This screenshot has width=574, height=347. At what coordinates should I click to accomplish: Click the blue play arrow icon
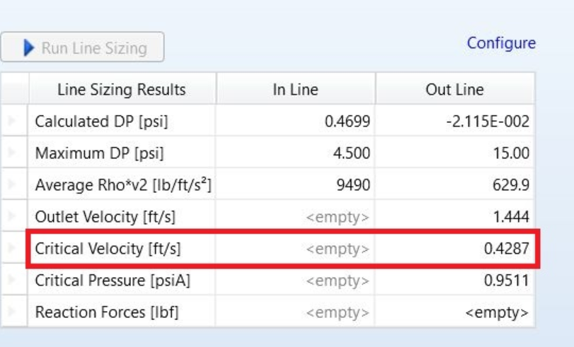[29, 48]
